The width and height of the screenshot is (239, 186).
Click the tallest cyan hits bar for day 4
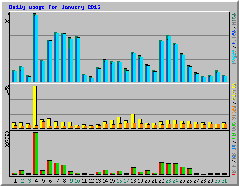tap(36, 48)
